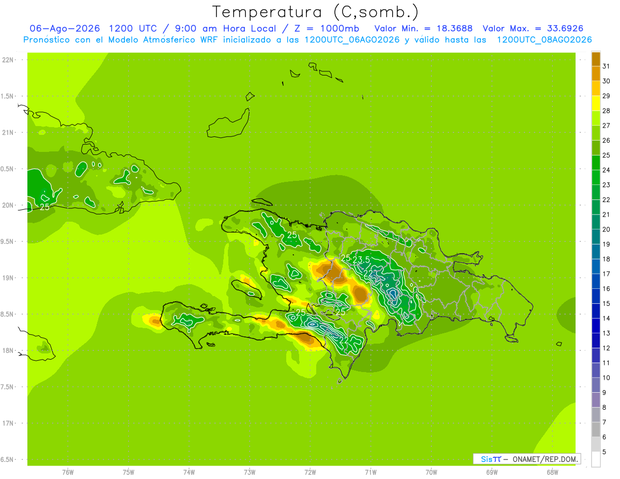Viewport: 620px width, 479px height.
Task: Pick the legend band between 25 and 26
Action: (x=596, y=148)
